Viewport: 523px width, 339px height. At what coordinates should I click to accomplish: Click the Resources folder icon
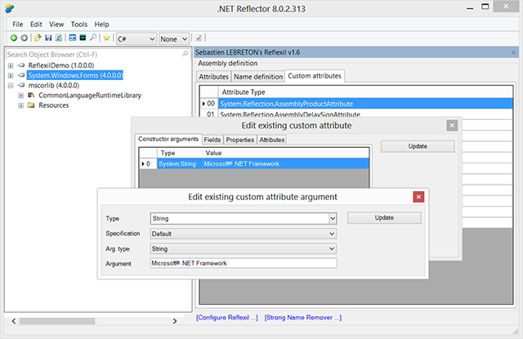tap(31, 105)
